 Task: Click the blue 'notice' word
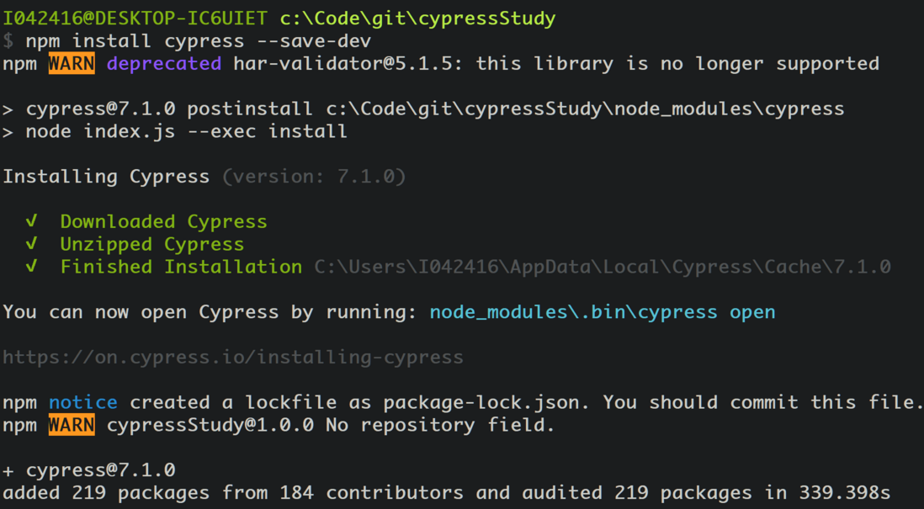tap(83, 403)
